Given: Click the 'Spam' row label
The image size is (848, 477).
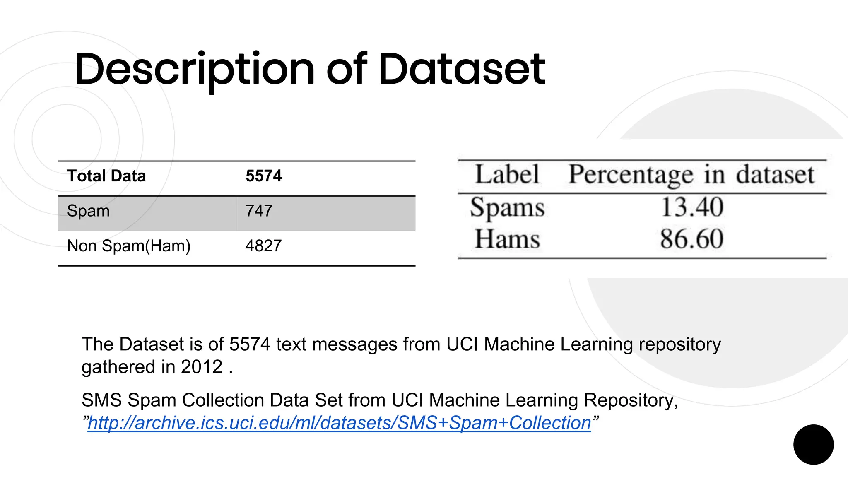Looking at the screenshot, I should (88, 211).
